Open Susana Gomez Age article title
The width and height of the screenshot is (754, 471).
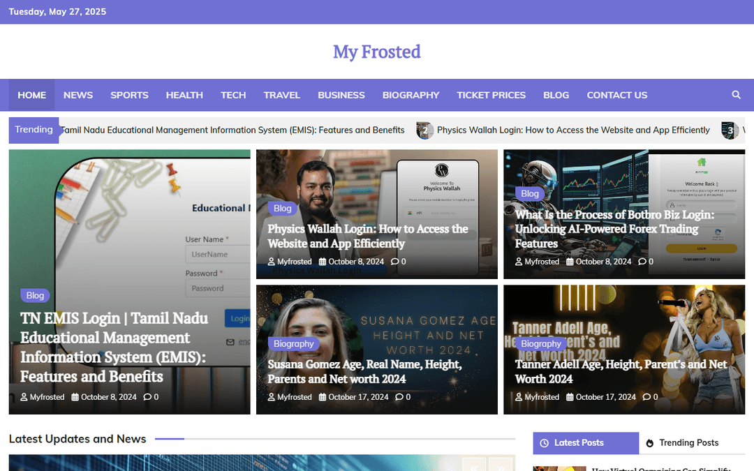pos(364,371)
